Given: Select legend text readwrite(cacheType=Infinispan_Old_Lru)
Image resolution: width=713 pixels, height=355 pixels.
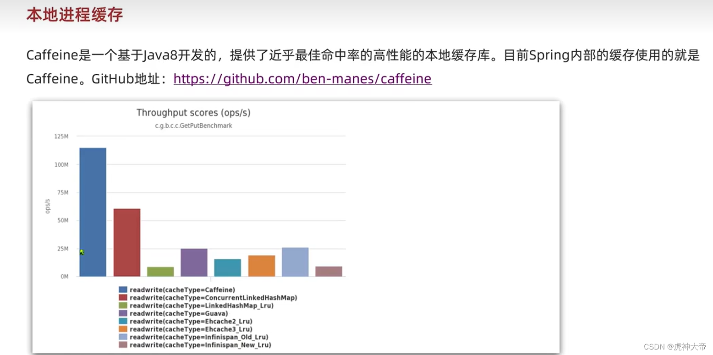Looking at the screenshot, I should 199,337.
